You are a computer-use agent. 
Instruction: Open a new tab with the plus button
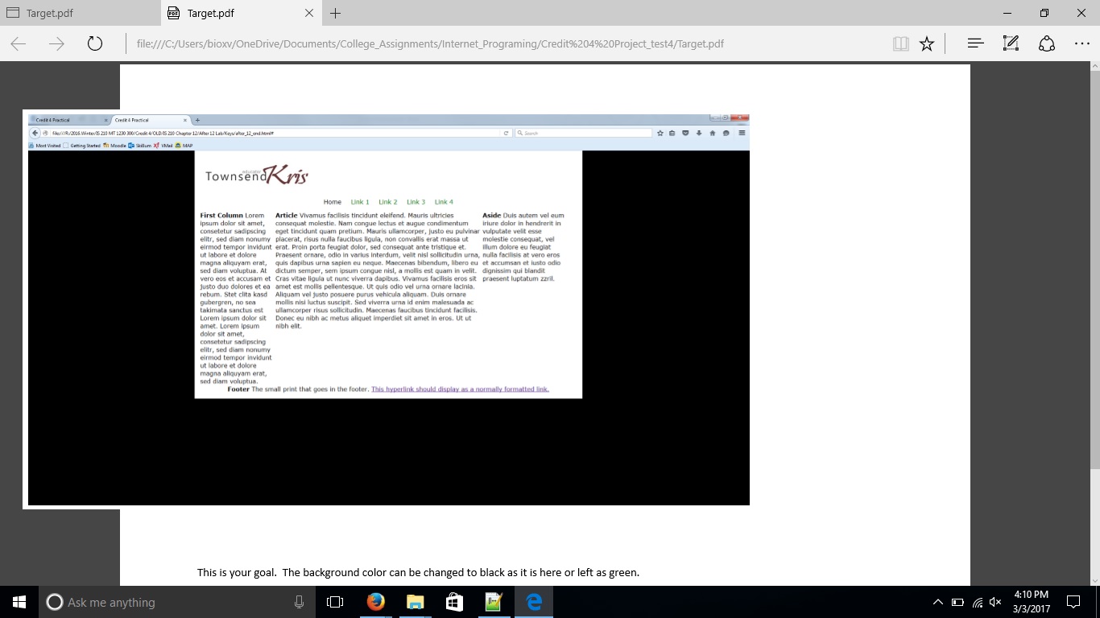[336, 13]
